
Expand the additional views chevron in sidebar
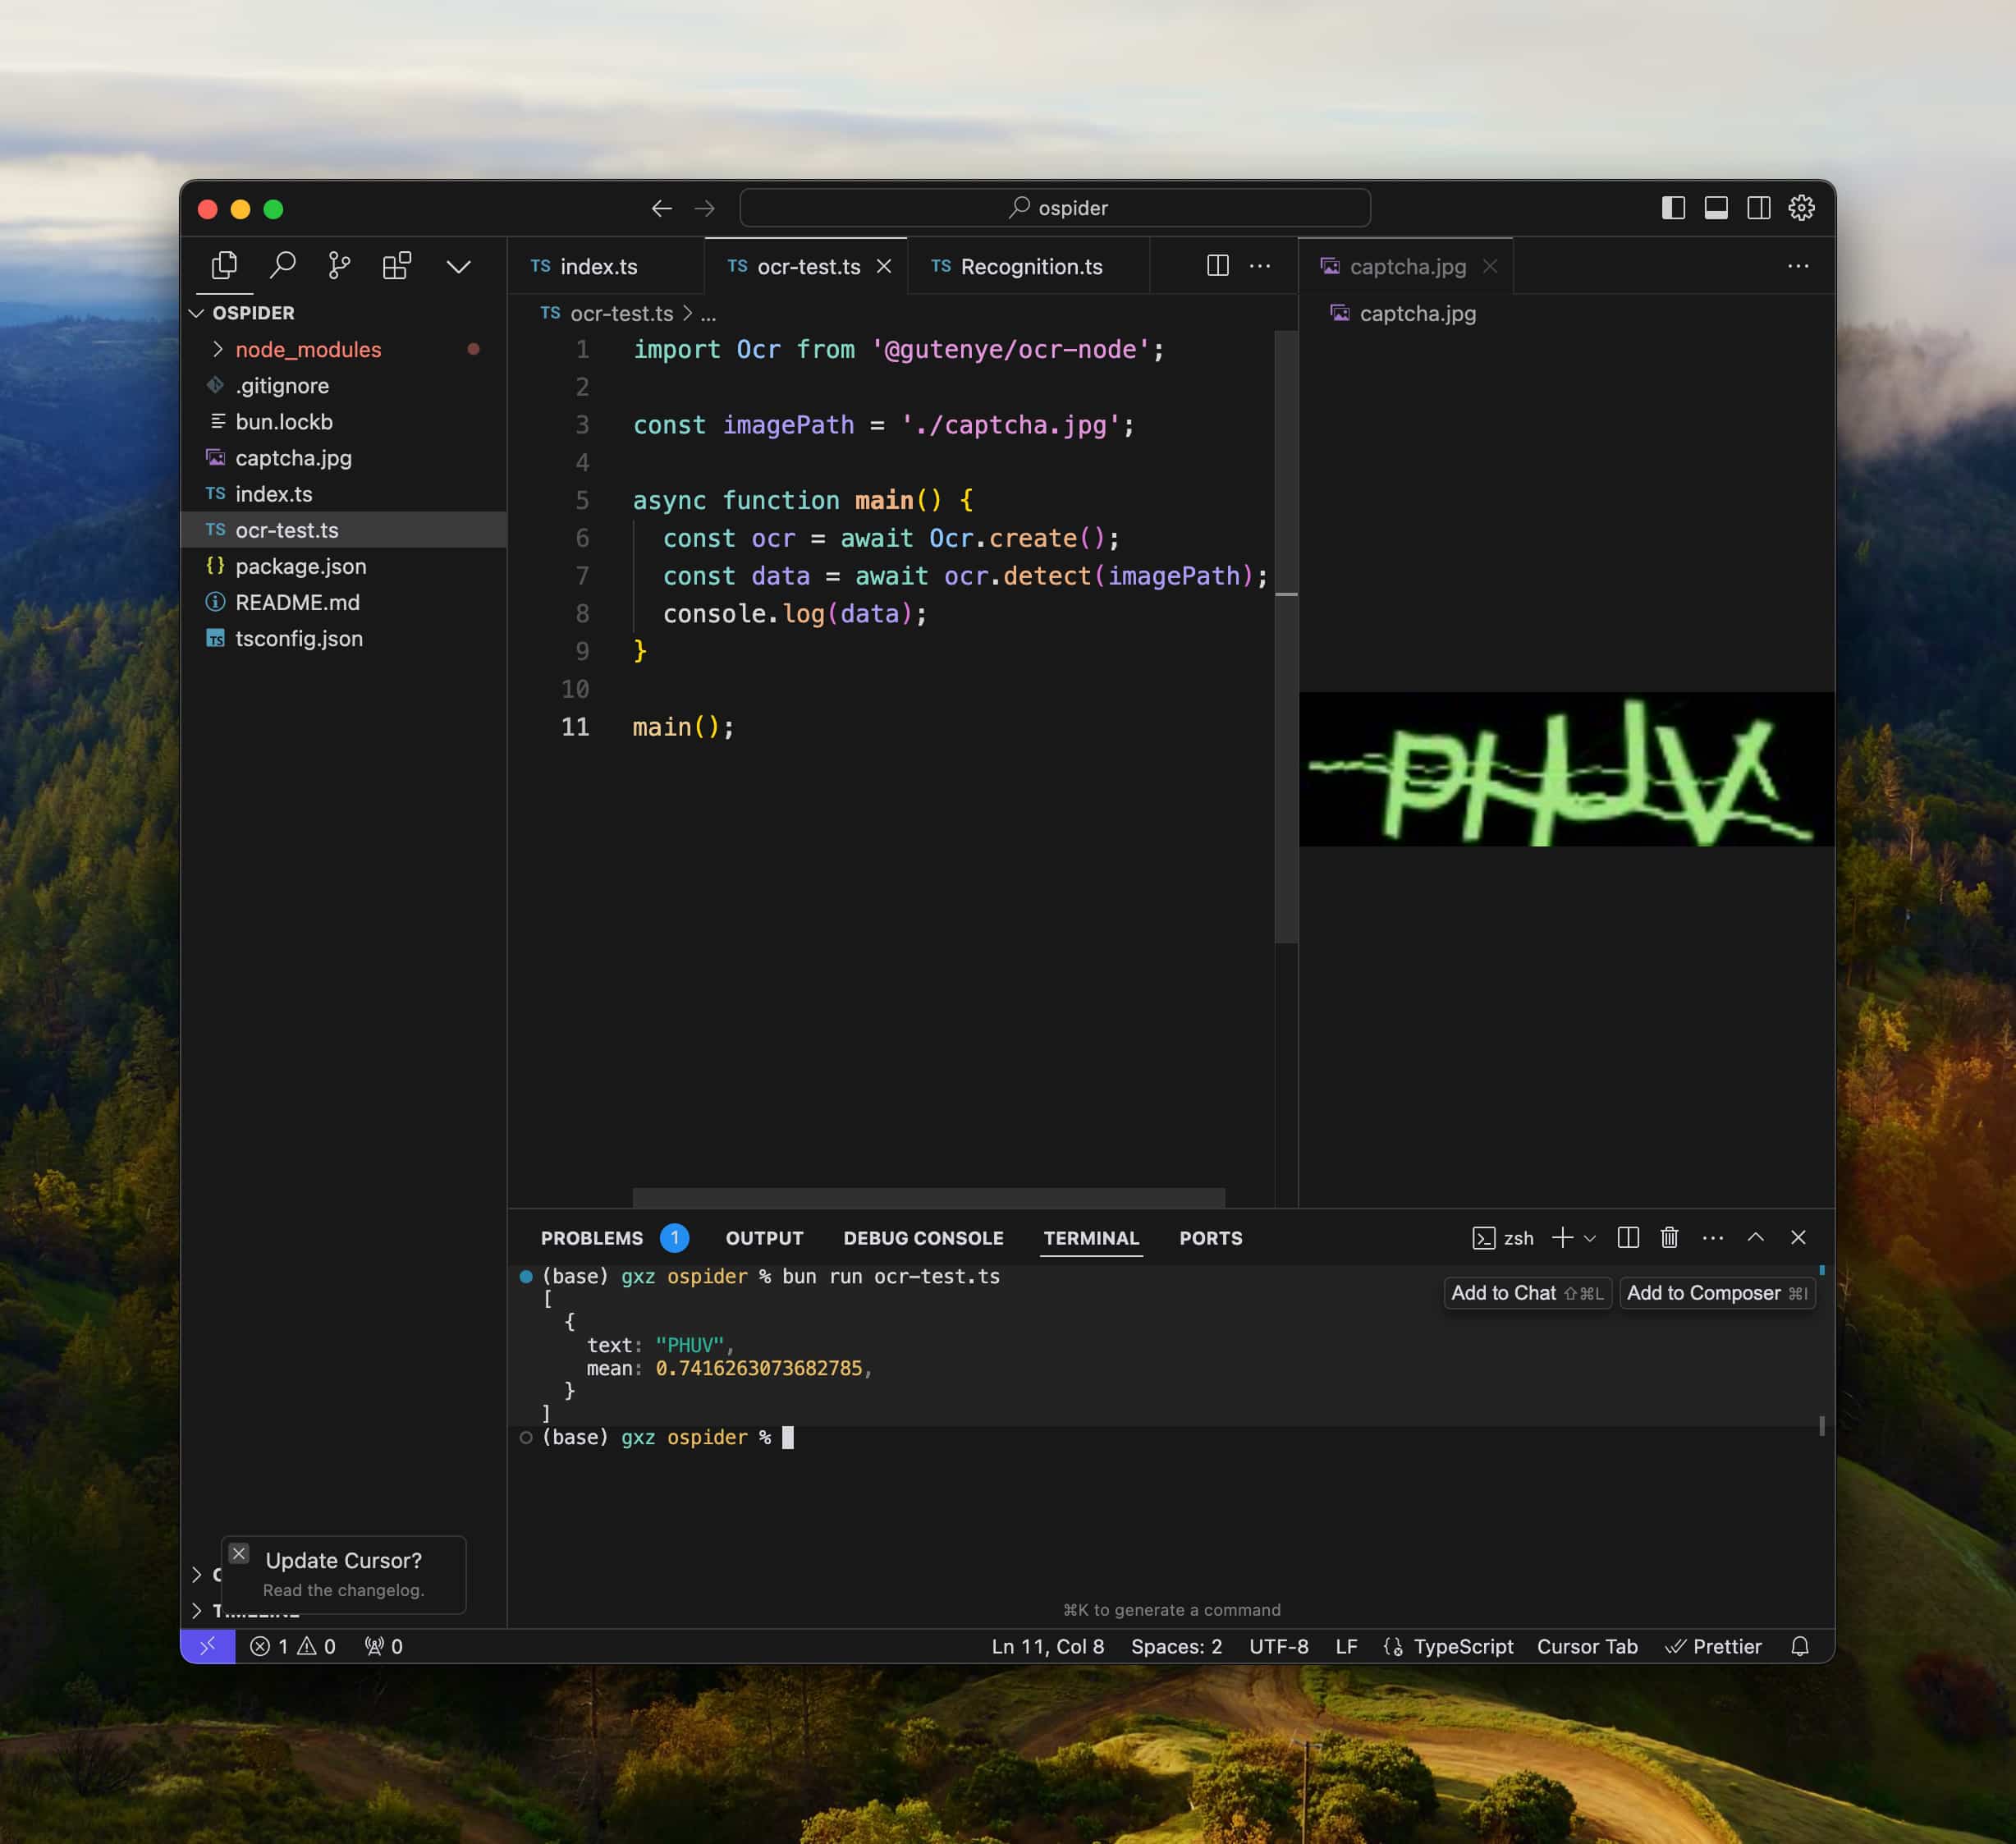pyautogui.click(x=458, y=266)
